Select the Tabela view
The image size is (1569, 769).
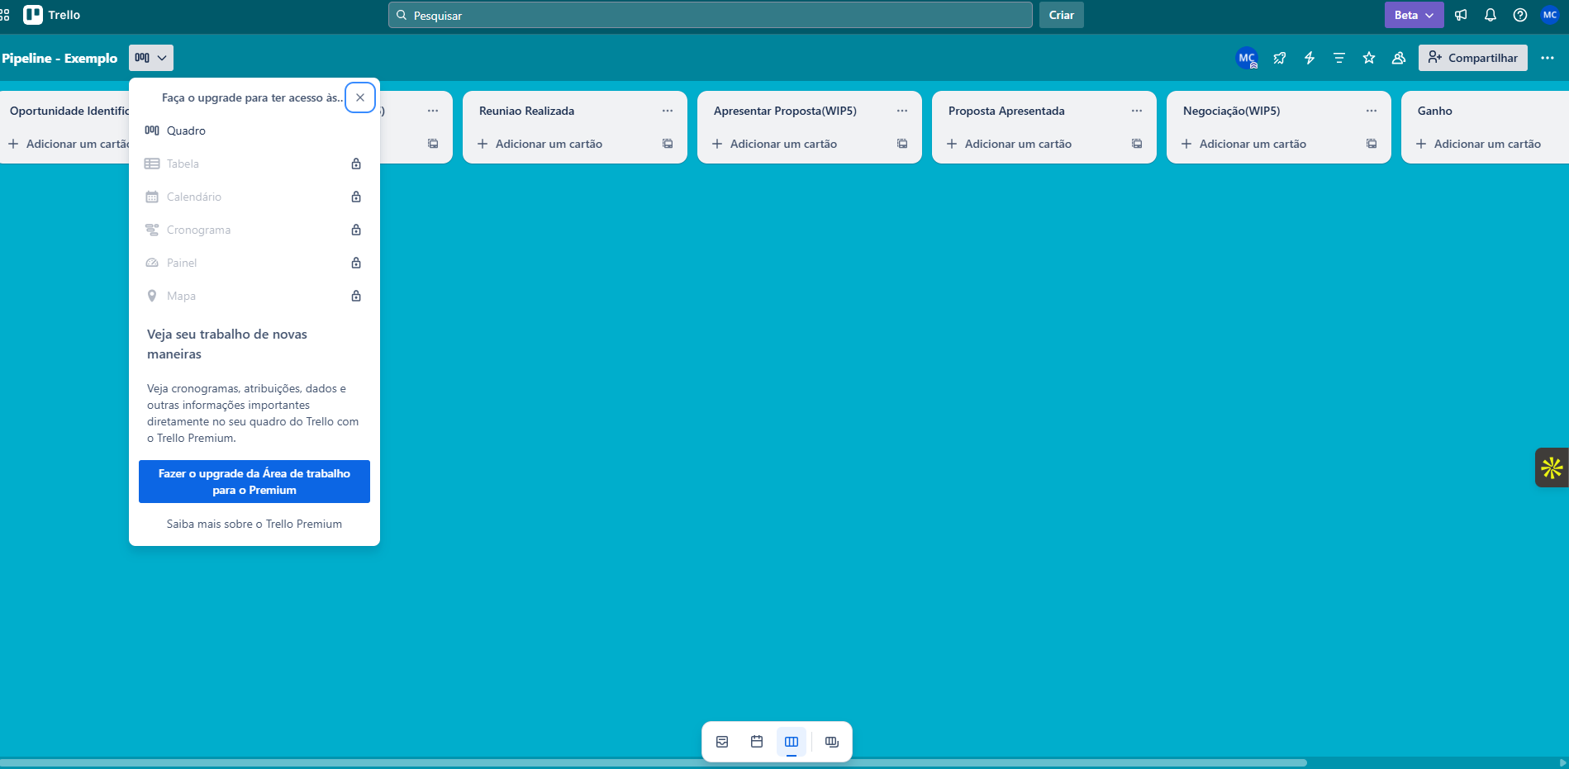[254, 164]
